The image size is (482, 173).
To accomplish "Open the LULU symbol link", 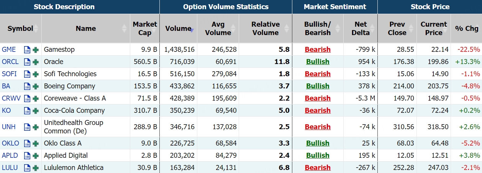I will (x=10, y=168).
